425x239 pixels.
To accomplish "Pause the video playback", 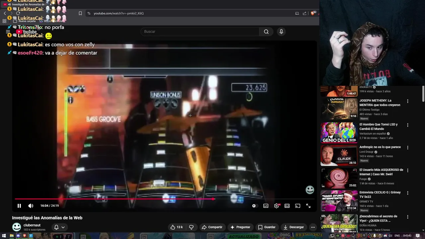I will click(x=19, y=206).
